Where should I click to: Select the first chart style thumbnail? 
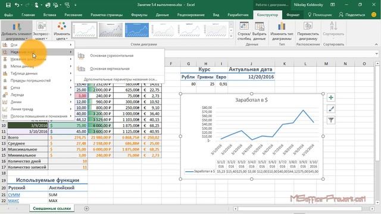click(x=85, y=30)
